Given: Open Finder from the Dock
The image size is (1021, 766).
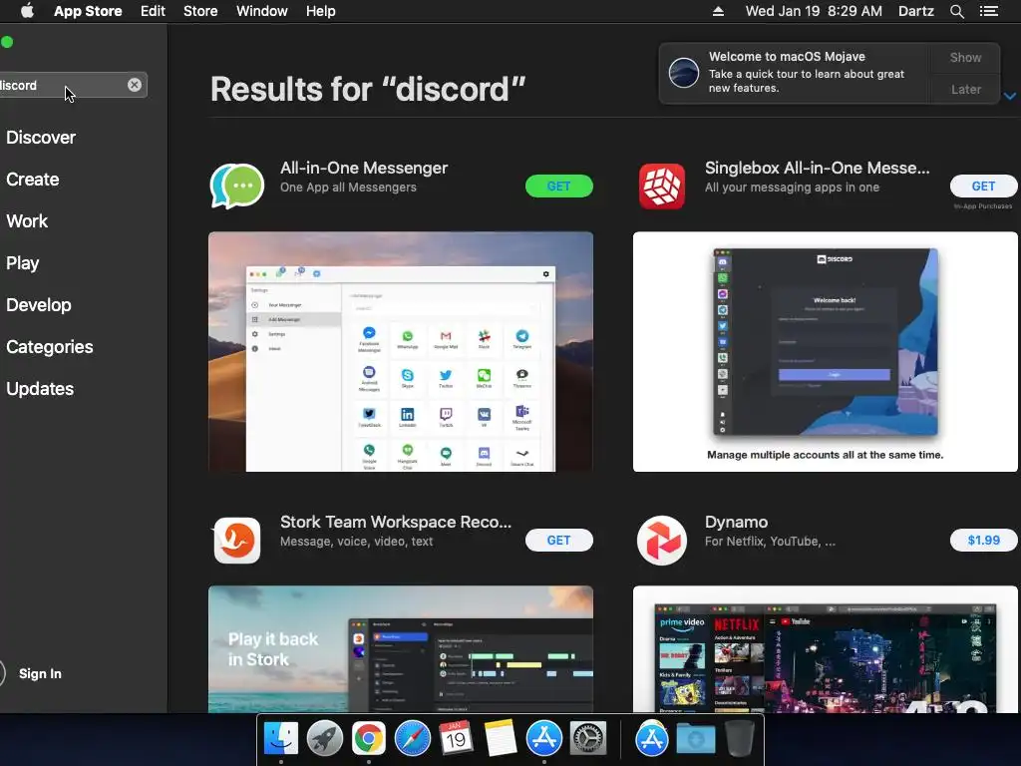Looking at the screenshot, I should (280, 739).
